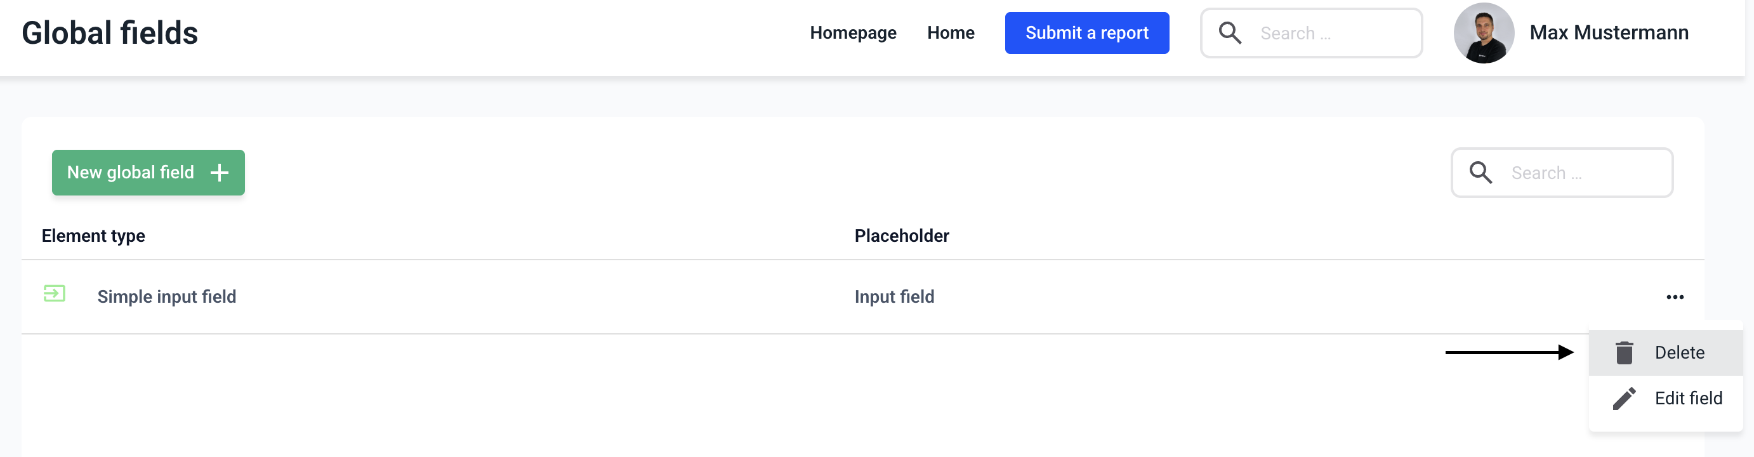Image resolution: width=1754 pixels, height=457 pixels.
Task: Click the Placeholder column header
Action: pyautogui.click(x=901, y=235)
